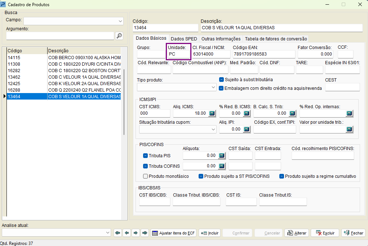The height and width of the screenshot is (246, 368).
Task: Go to first record arrow
Action: [118, 233]
